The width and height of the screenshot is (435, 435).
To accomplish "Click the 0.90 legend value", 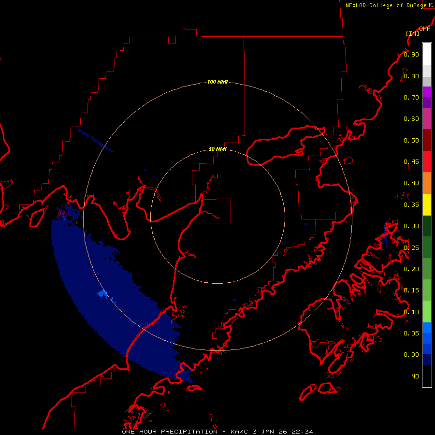I will point(411,54).
